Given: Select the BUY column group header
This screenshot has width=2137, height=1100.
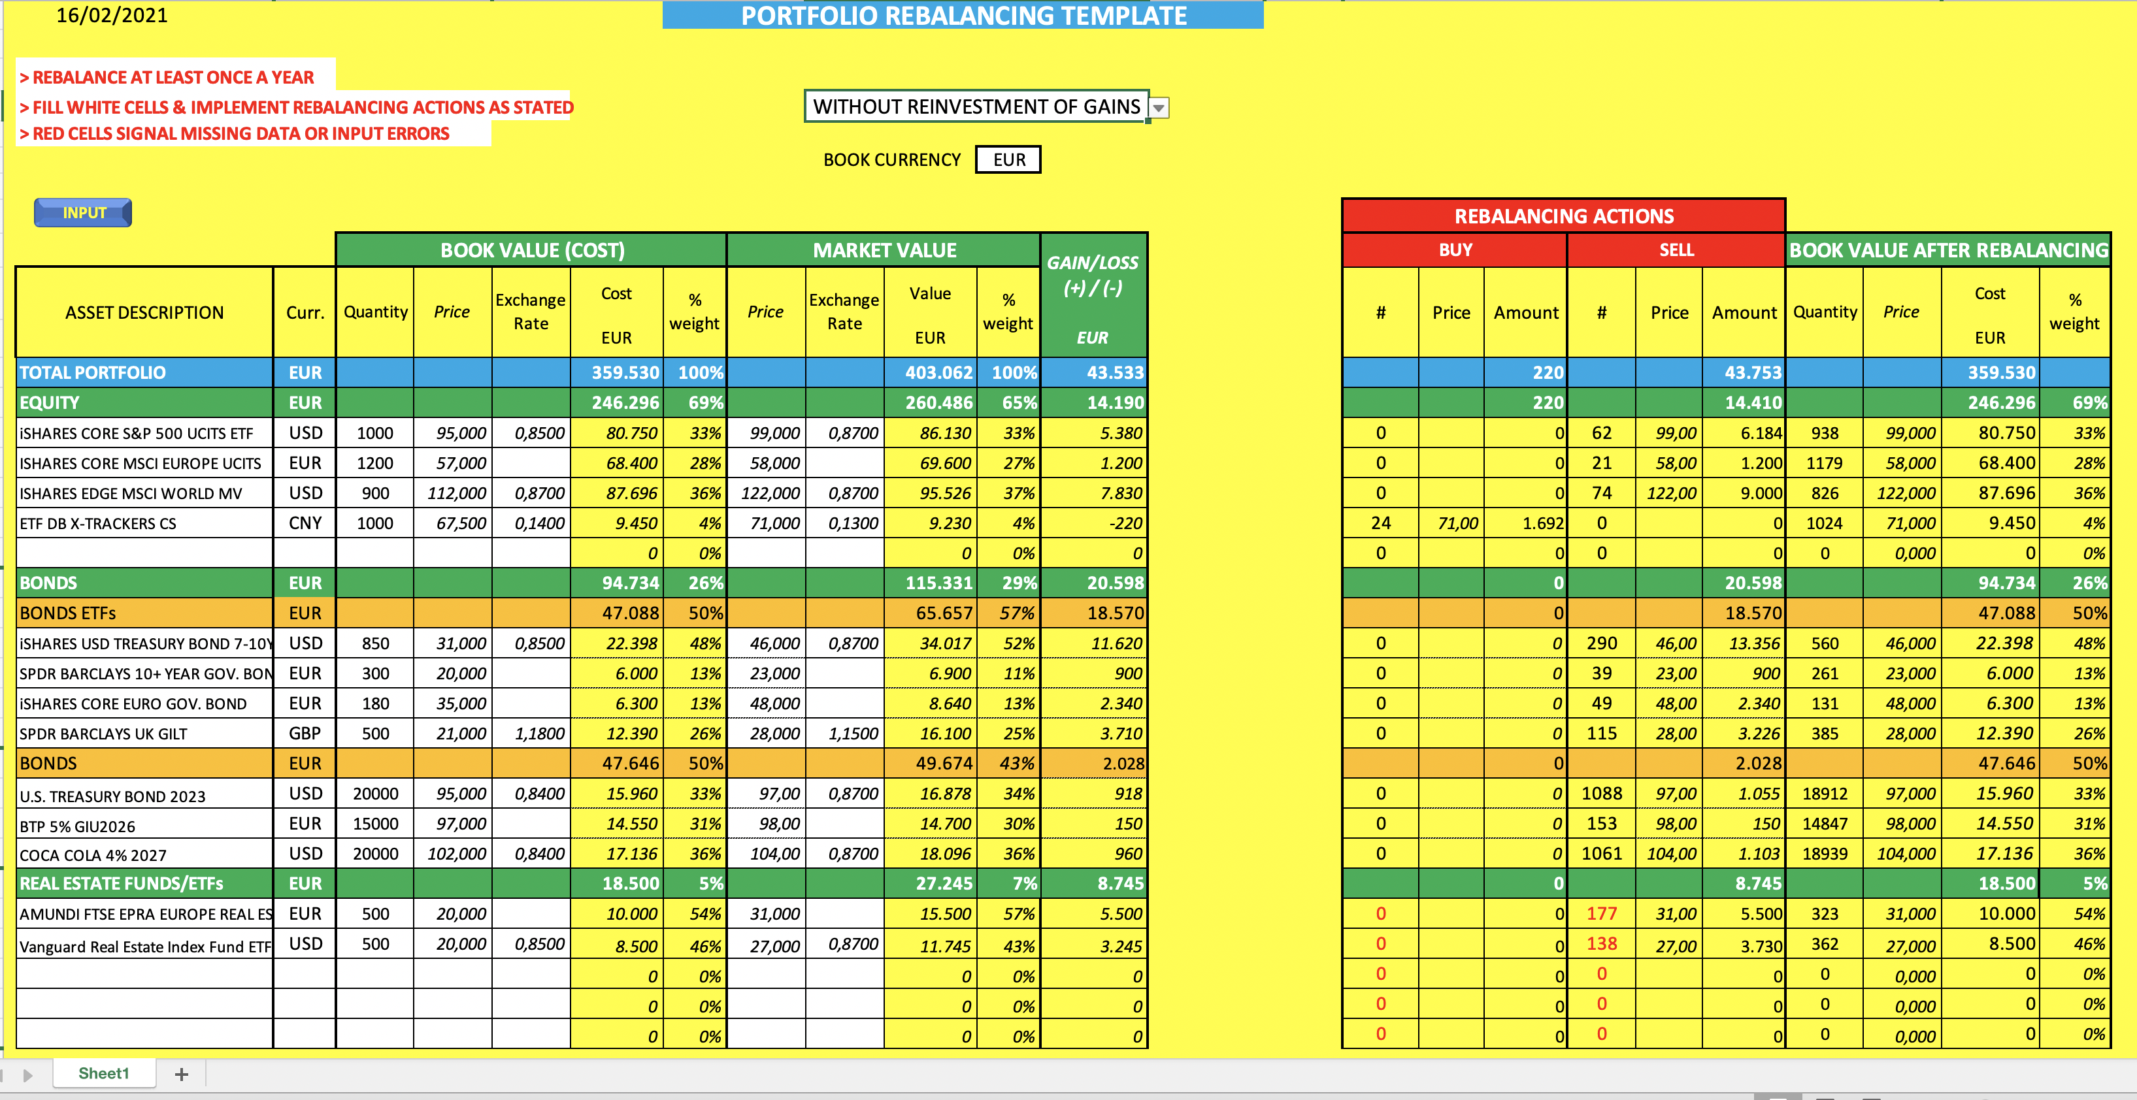Looking at the screenshot, I should (x=1455, y=250).
